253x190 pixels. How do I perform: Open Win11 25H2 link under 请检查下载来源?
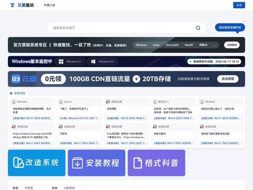220,143
